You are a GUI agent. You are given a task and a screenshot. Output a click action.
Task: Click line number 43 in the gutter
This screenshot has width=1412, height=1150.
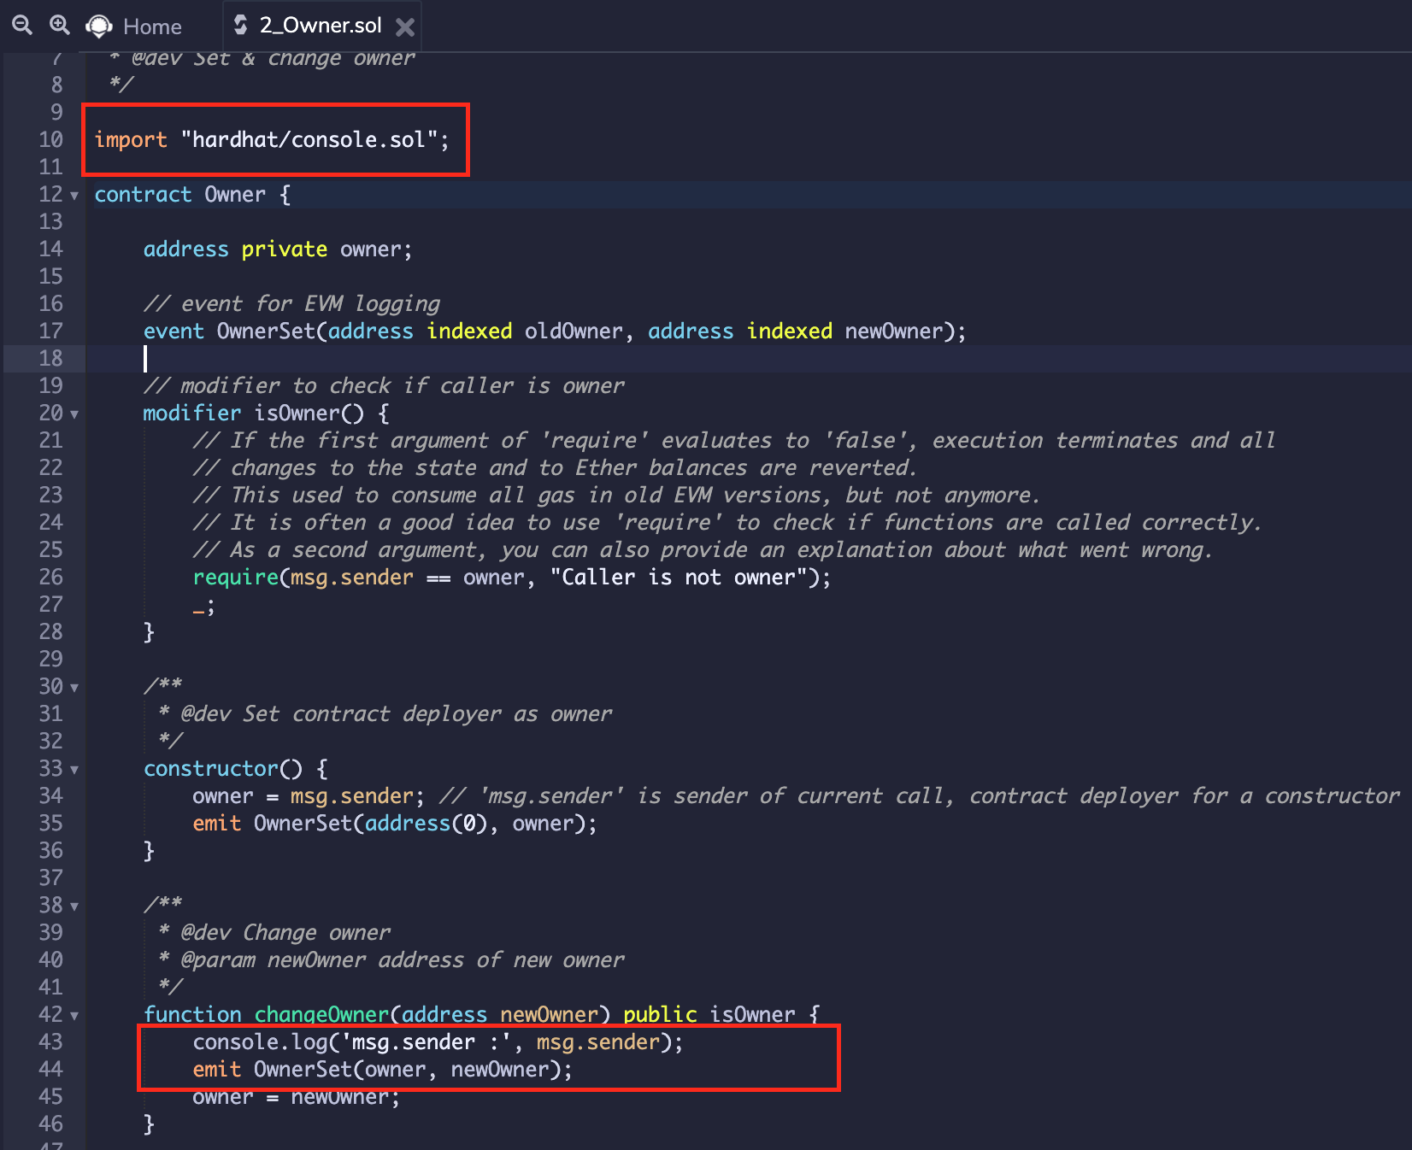[x=51, y=1041]
